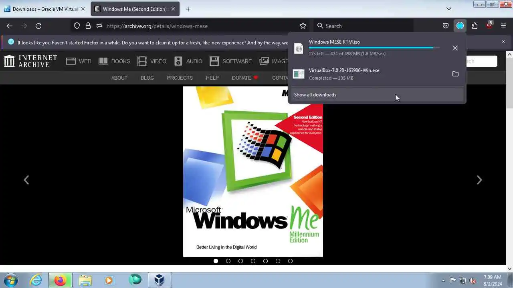Image resolution: width=513 pixels, height=288 pixels.
Task: Launch Internet Explorer from taskbar
Action: pyautogui.click(x=36, y=280)
